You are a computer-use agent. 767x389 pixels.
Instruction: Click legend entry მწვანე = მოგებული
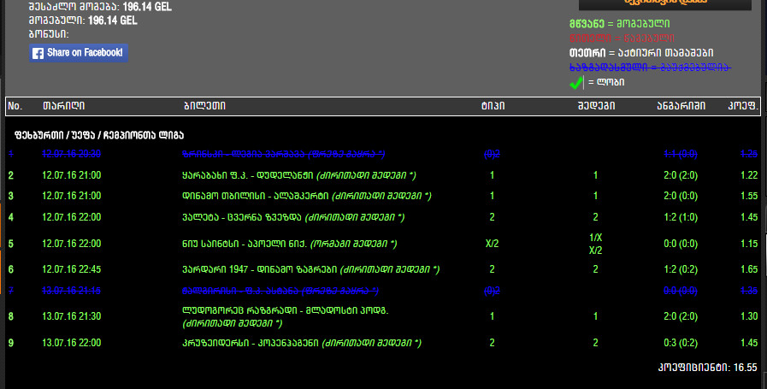620,23
